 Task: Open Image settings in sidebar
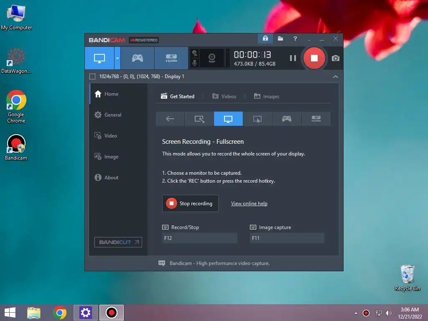click(118, 157)
